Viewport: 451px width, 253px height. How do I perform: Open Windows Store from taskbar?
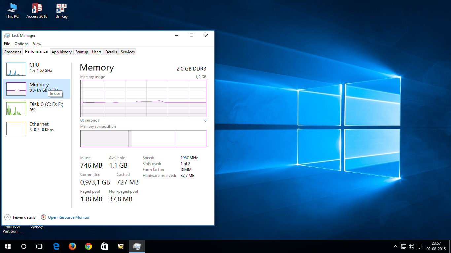[104, 246]
